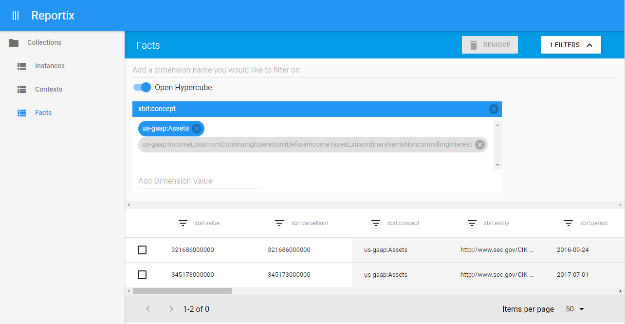
Task: Click the Contexts list icon
Action: point(21,89)
